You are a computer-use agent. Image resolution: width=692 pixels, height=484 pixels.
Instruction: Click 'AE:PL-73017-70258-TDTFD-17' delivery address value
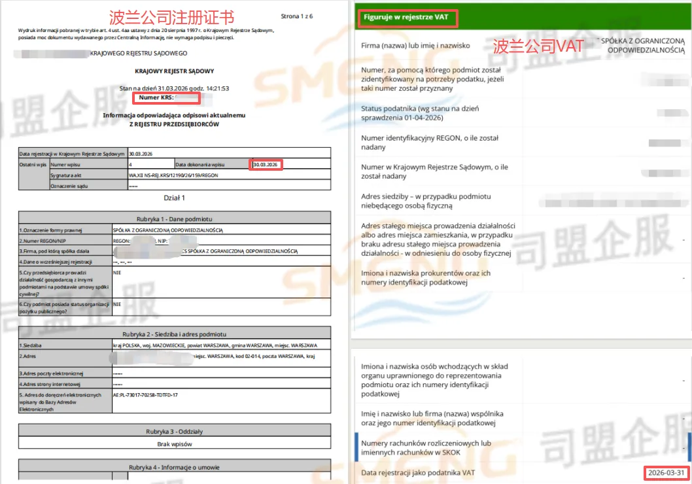[x=145, y=395]
